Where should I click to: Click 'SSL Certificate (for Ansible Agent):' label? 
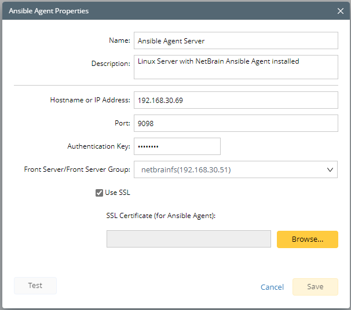click(160, 216)
